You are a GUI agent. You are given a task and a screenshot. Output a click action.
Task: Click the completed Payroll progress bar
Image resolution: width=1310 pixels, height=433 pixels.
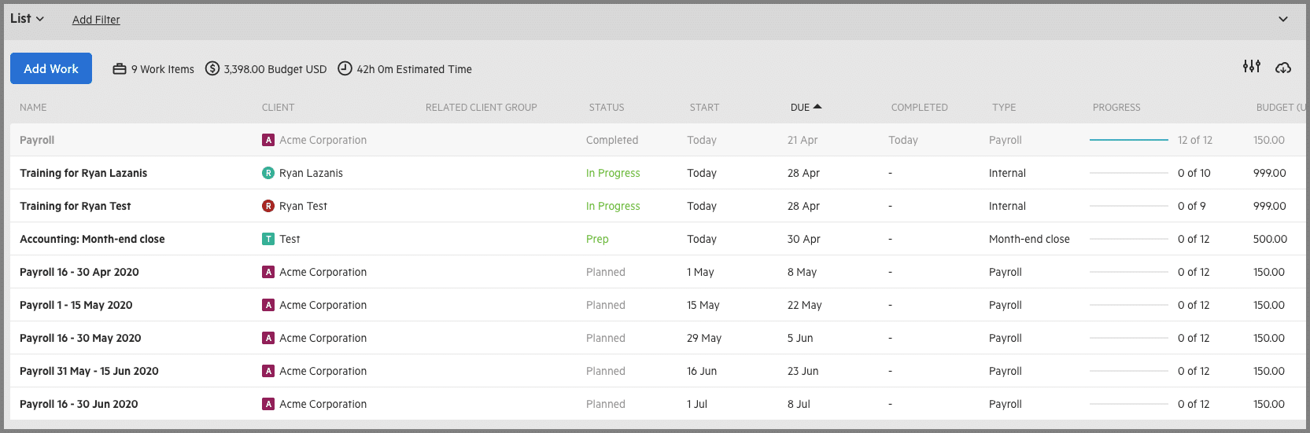click(1129, 140)
